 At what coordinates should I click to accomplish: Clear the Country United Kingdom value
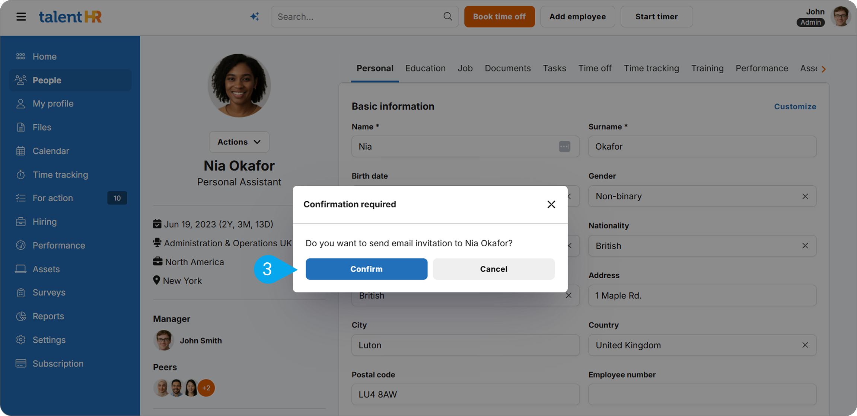[x=805, y=345]
